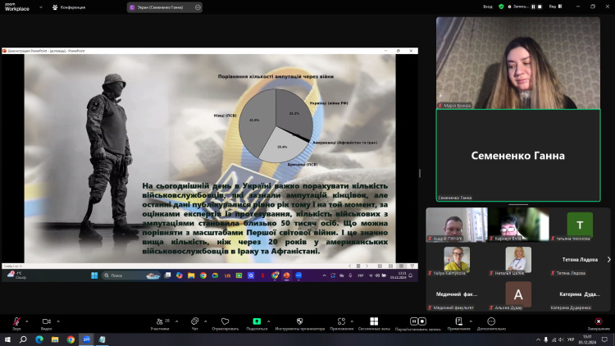Click the React (Отреагировать) heart icon

[225, 321]
